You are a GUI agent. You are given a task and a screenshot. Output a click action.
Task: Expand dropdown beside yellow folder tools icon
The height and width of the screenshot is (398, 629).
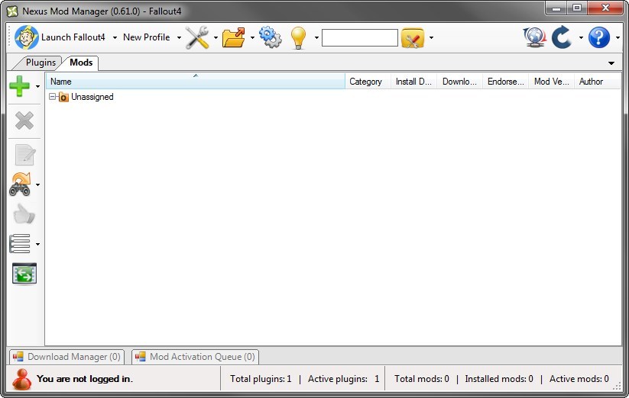click(431, 37)
